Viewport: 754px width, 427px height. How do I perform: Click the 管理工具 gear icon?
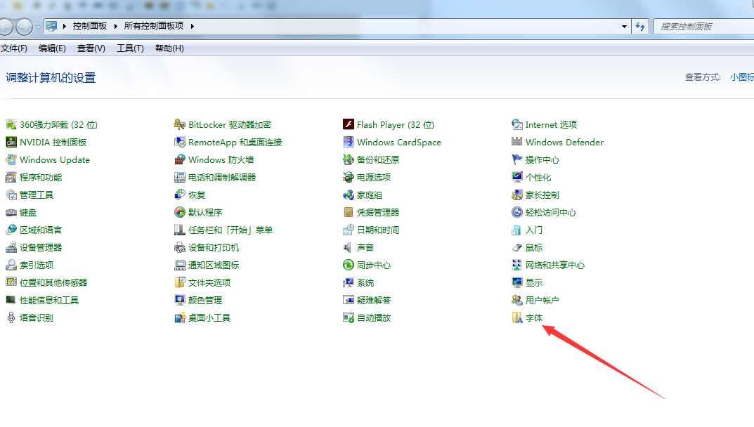coord(11,195)
